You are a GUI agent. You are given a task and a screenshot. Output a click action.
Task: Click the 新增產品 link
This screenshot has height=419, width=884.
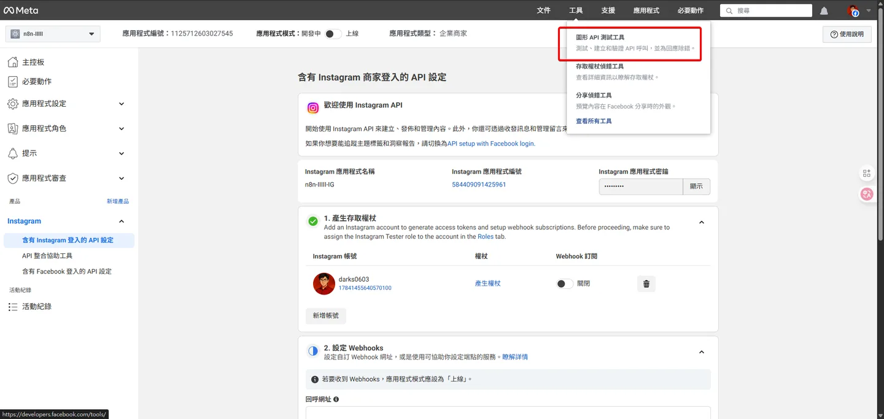pyautogui.click(x=118, y=201)
